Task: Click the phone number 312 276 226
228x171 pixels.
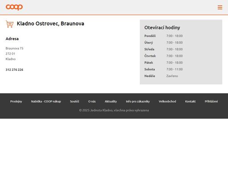Action: (x=14, y=69)
